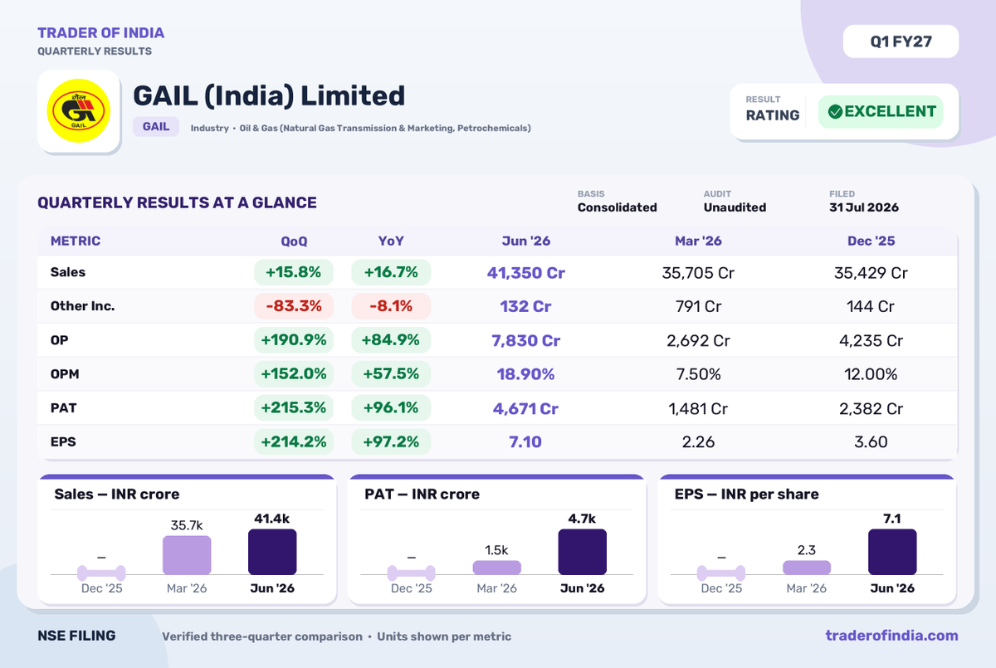Click the GAIL ticker tag
This screenshot has width=996, height=668.
tap(156, 126)
